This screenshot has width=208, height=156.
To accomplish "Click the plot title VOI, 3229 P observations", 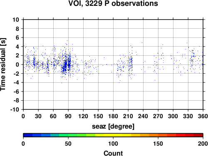I will click(113, 3).
